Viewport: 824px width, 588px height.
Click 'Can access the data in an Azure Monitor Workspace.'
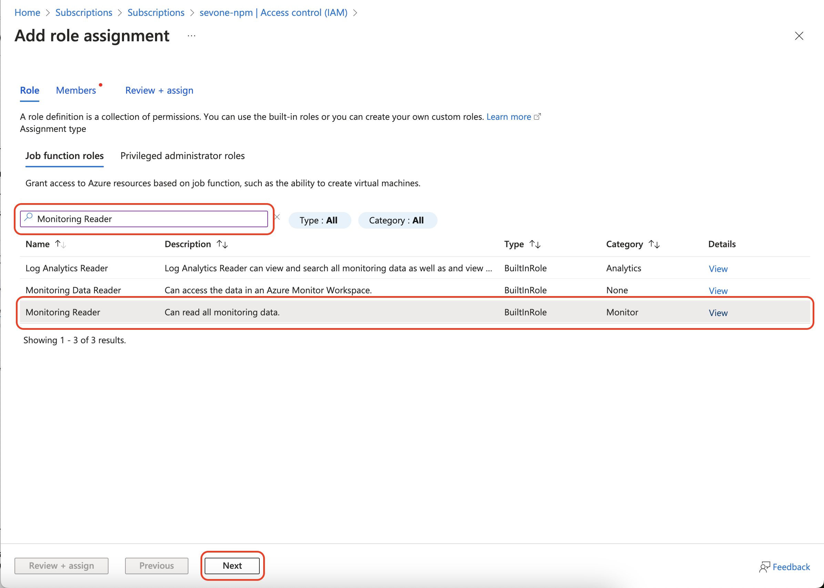click(x=268, y=290)
